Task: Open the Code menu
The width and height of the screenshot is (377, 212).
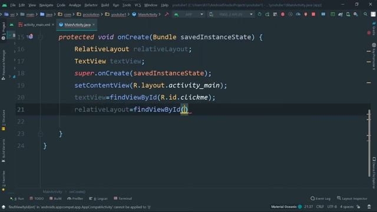Action: [61, 5]
